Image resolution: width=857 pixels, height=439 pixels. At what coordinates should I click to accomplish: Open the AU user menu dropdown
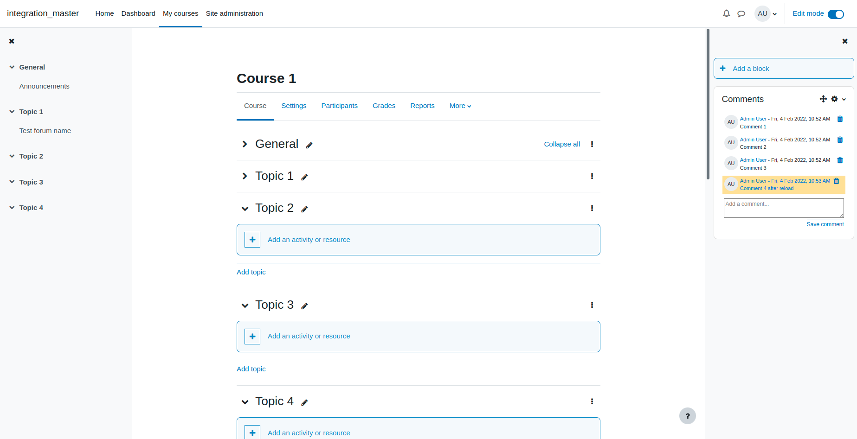[766, 13]
